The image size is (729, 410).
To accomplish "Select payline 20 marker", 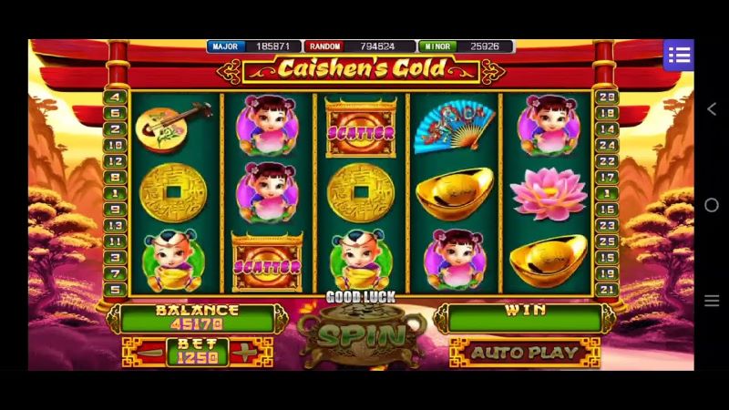I will coord(606,97).
